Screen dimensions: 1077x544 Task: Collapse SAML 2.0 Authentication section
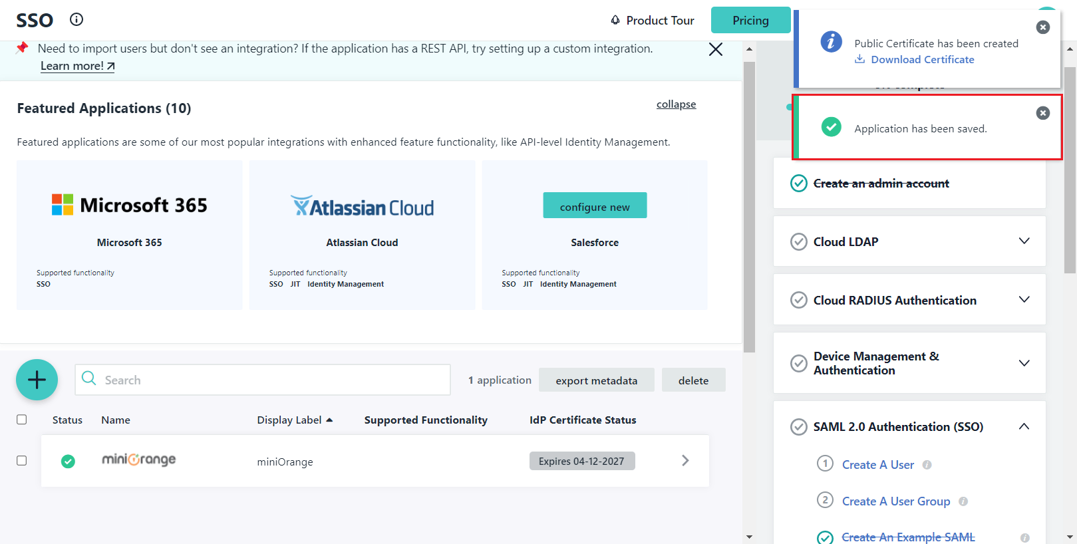[x=1024, y=426]
